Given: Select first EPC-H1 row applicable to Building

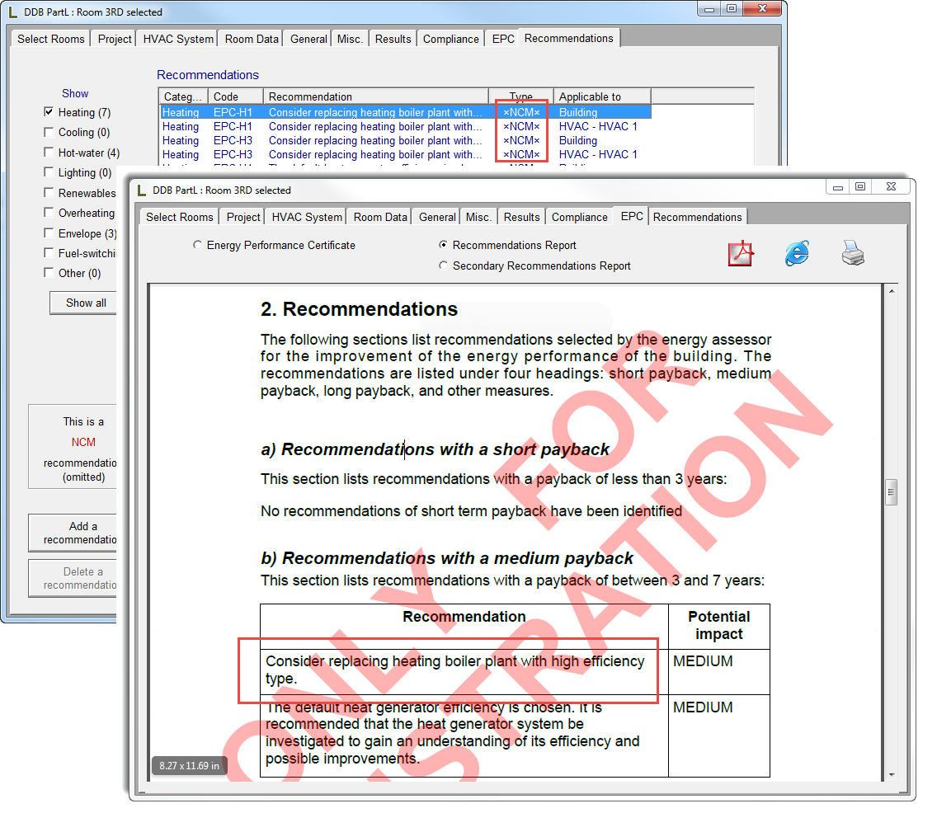Looking at the screenshot, I should (405, 112).
